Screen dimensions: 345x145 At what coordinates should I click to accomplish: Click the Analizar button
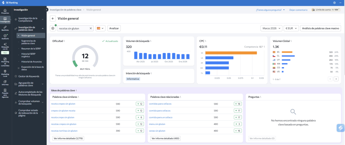(114, 28)
